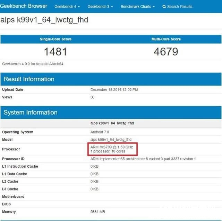Click the magnifier icon beside Search Results
Image resolution: width=222 pixels, height=221 pixels.
pyautogui.click(x=164, y=7)
